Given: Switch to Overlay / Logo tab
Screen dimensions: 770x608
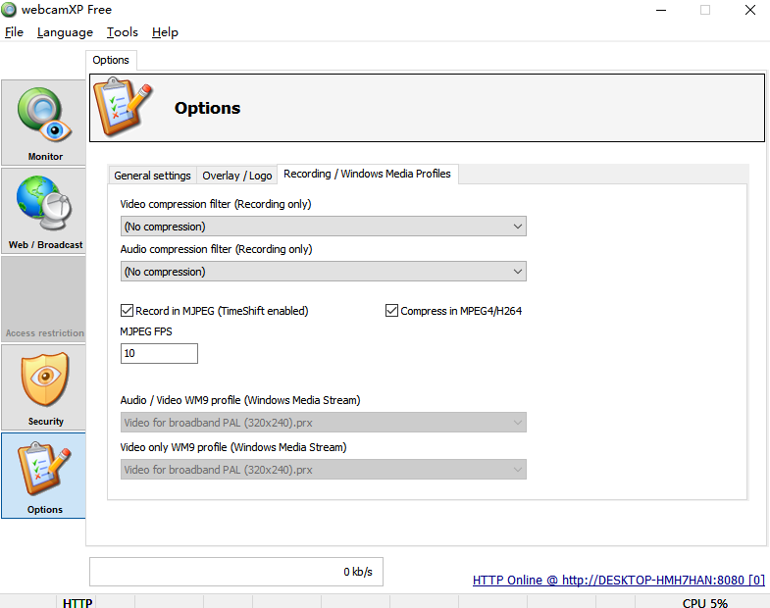Looking at the screenshot, I should [237, 176].
